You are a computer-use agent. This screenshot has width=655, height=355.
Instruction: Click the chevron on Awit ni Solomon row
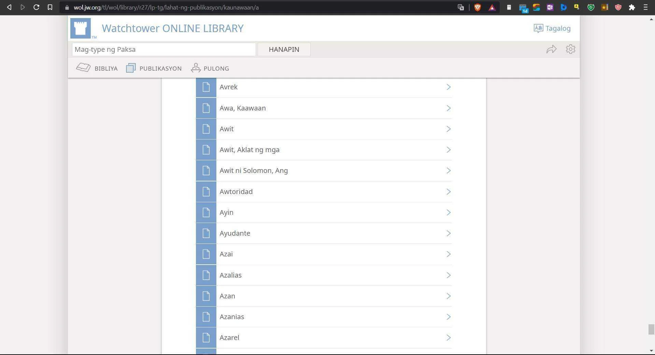448,171
